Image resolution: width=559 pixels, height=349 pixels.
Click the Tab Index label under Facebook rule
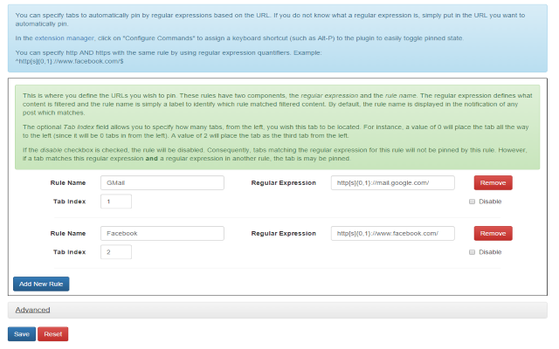[70, 252]
